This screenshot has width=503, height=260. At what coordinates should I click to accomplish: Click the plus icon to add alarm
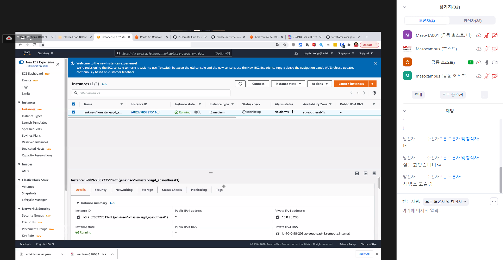tap(292, 112)
